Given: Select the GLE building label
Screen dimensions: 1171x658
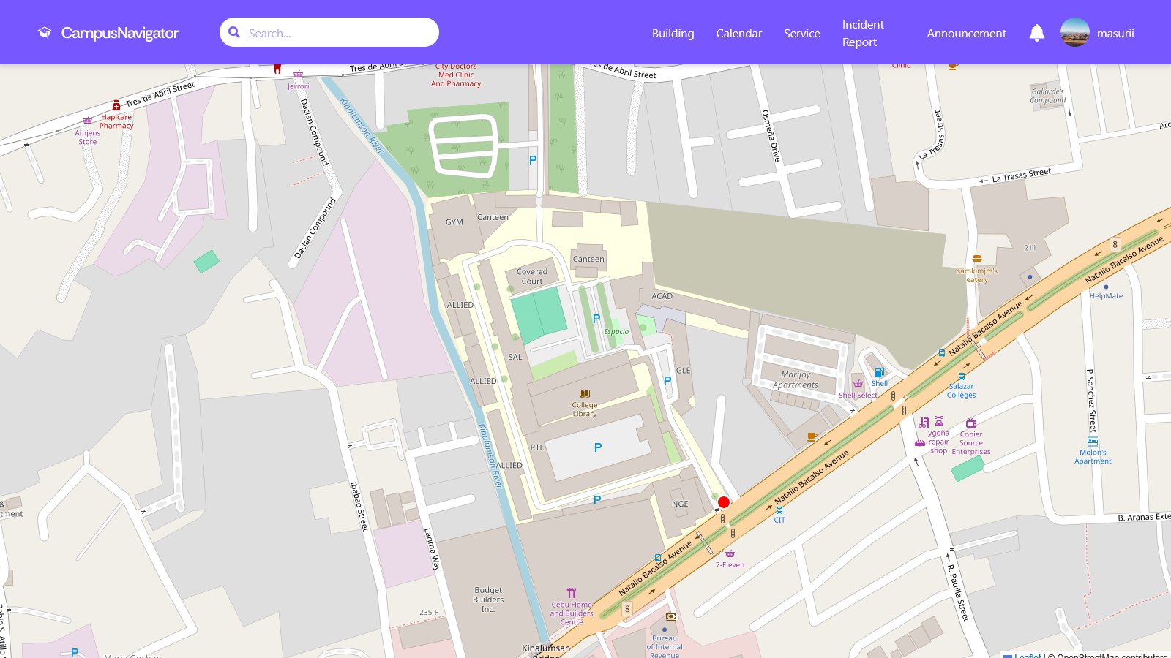Looking at the screenshot, I should 683,371.
